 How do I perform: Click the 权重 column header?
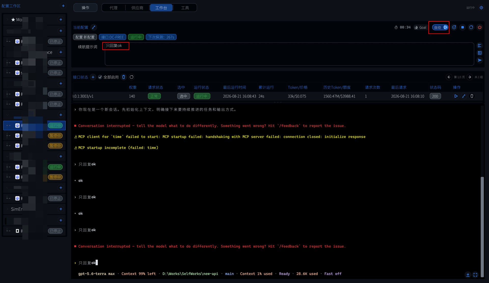pos(133,87)
